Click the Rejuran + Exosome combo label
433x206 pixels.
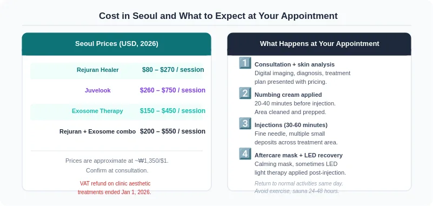(x=97, y=132)
